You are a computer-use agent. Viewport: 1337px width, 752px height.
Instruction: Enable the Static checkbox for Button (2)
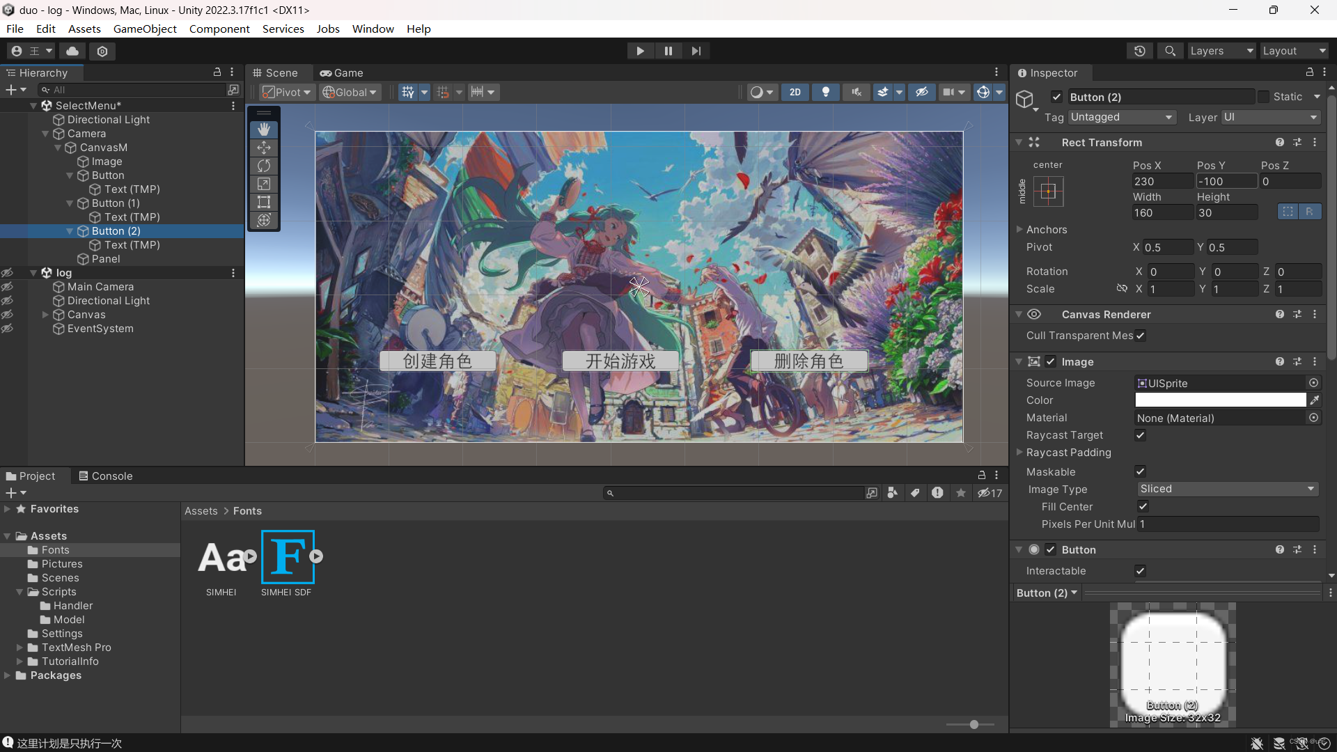1264,97
